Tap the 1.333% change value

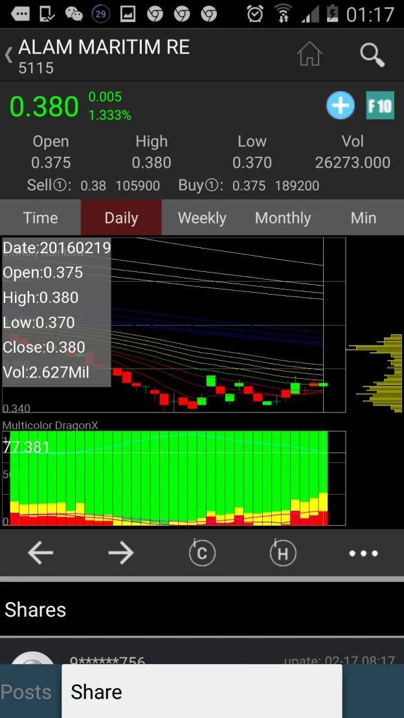110,115
